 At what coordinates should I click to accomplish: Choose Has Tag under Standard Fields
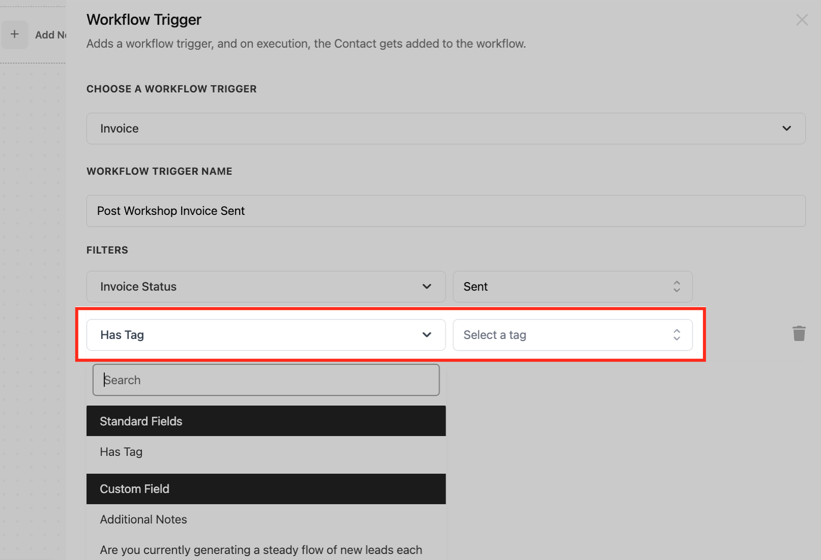[121, 452]
